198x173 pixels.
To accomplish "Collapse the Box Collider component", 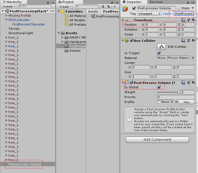I will click(123, 41).
